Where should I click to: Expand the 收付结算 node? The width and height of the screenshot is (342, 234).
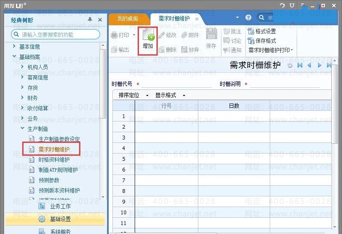[22, 108]
